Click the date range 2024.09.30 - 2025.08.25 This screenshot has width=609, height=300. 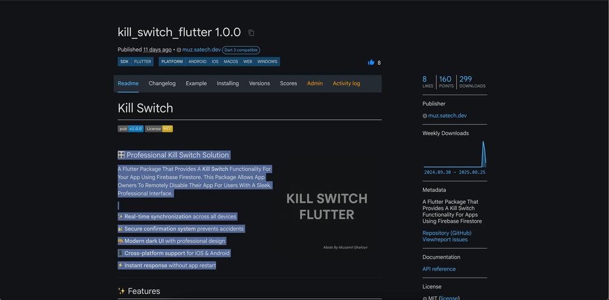pos(455,172)
